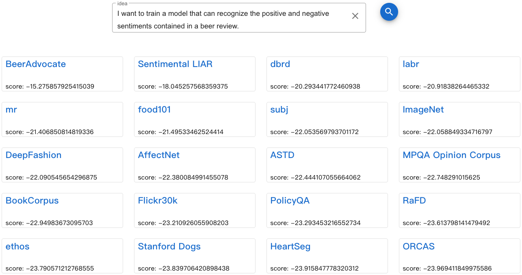The image size is (522, 275).
Task: Click the blue search magnifier button
Action: click(389, 12)
